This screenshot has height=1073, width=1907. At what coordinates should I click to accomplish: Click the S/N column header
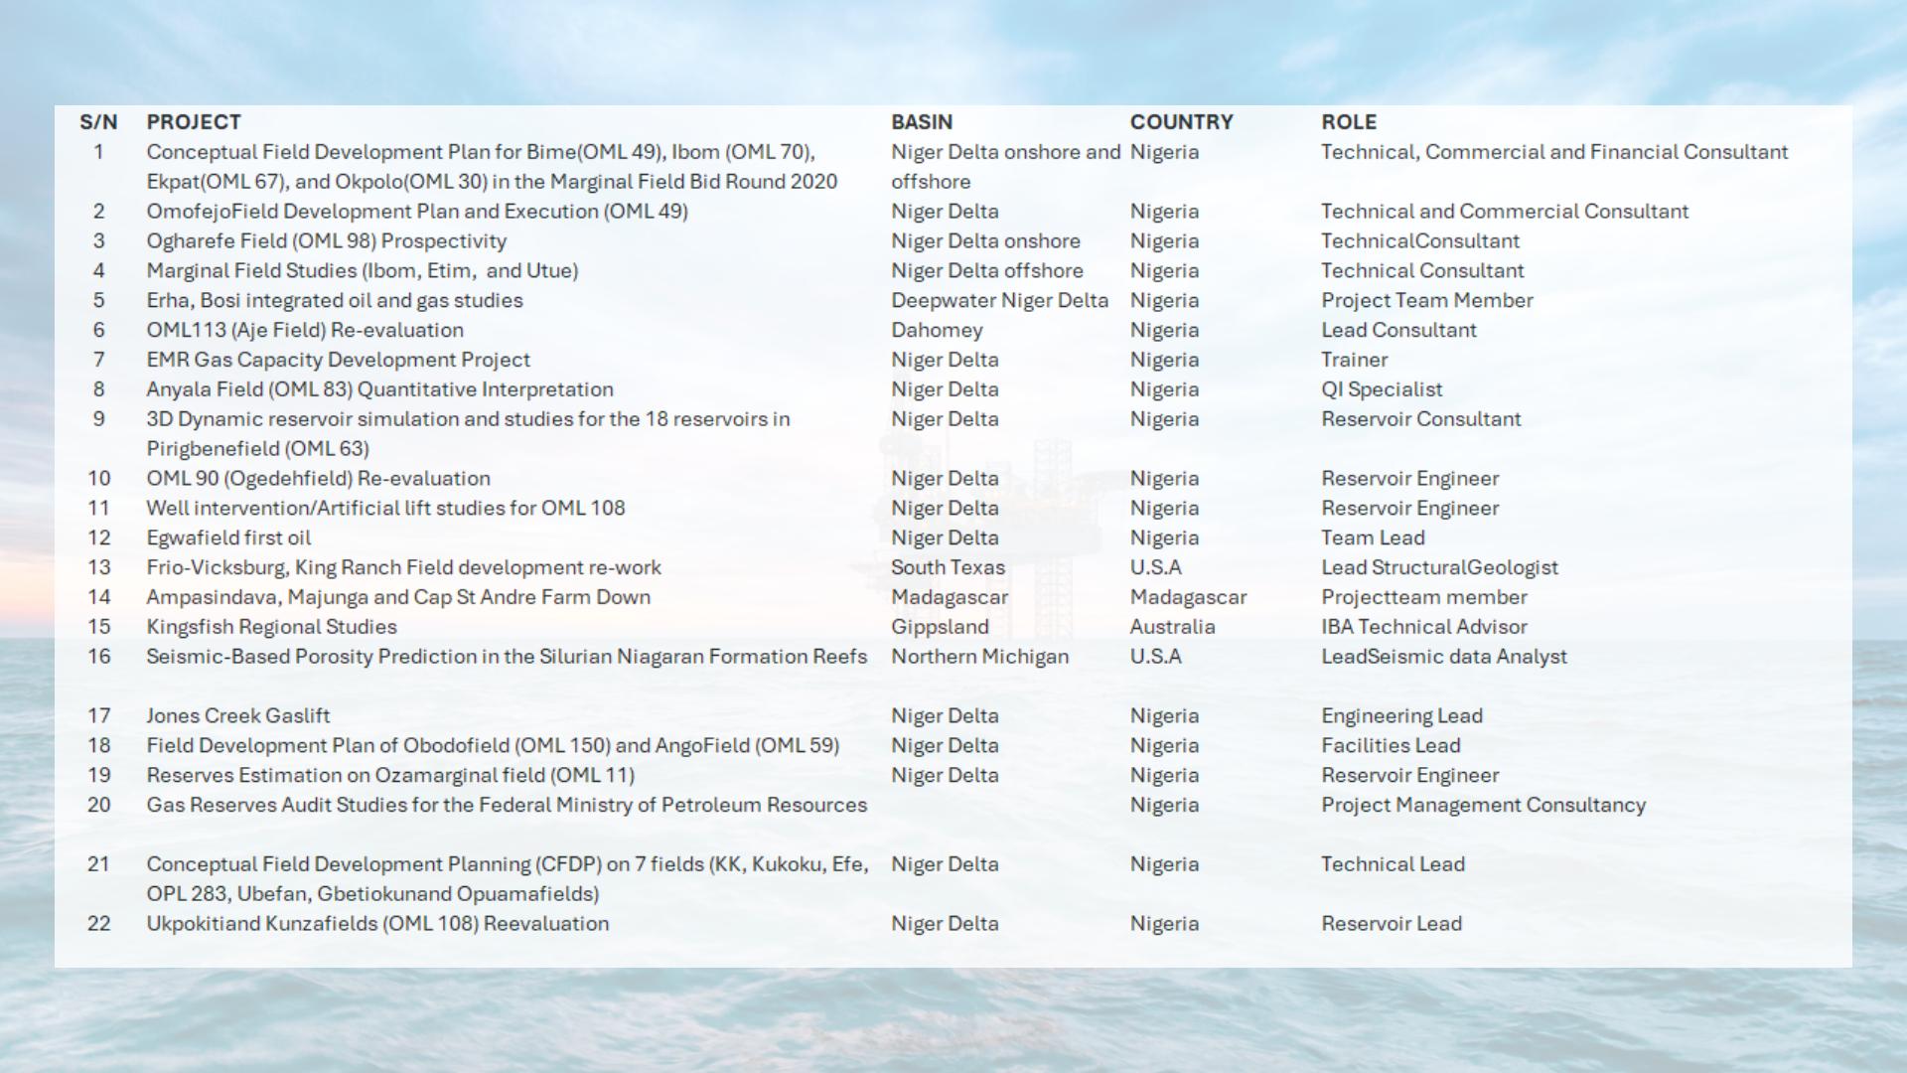tap(98, 122)
